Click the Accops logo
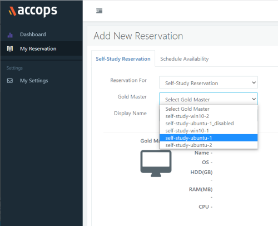Image resolution: width=278 pixels, height=226 pixels. pyautogui.click(x=33, y=11)
